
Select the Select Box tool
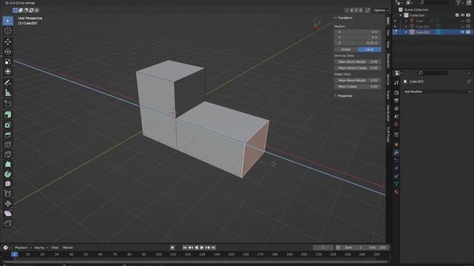point(8,21)
